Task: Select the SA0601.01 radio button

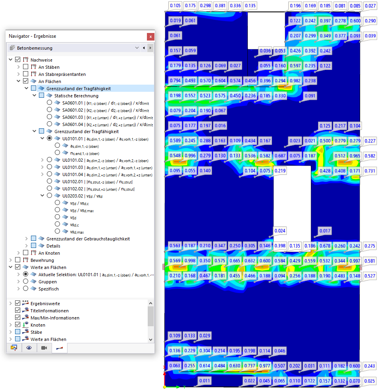Action: pyautogui.click(x=49, y=103)
